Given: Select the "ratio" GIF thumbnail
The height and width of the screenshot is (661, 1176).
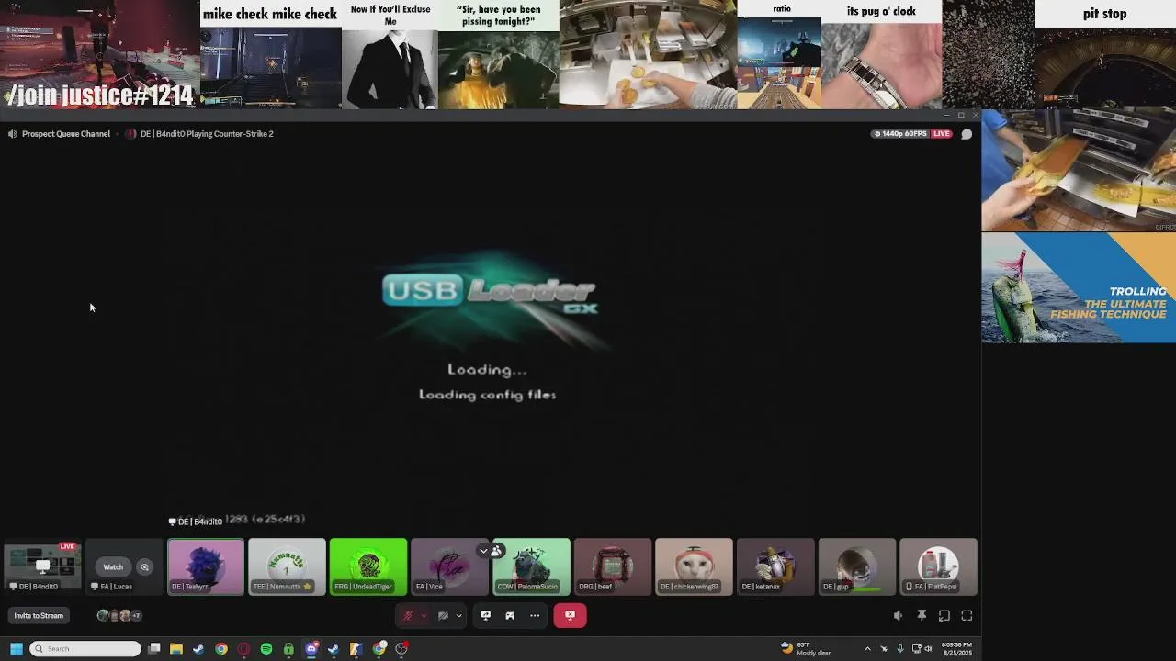Looking at the screenshot, I should 779,55.
